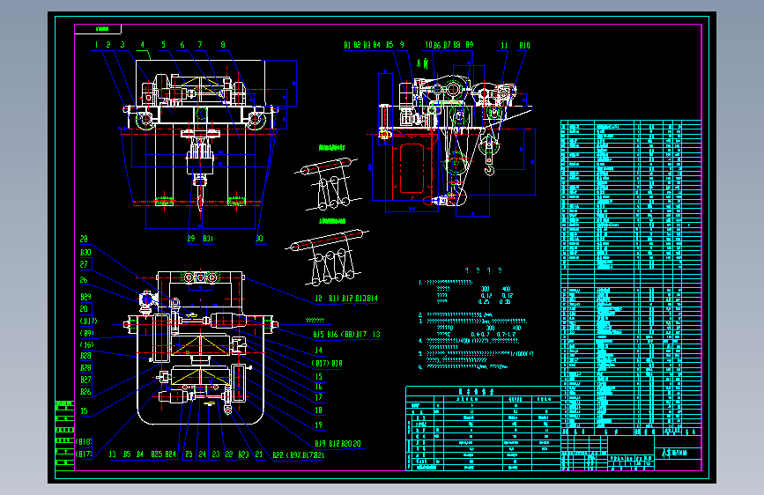This screenshot has height=495, width=764.
Task: Select callout number 14
Action: pos(319,350)
